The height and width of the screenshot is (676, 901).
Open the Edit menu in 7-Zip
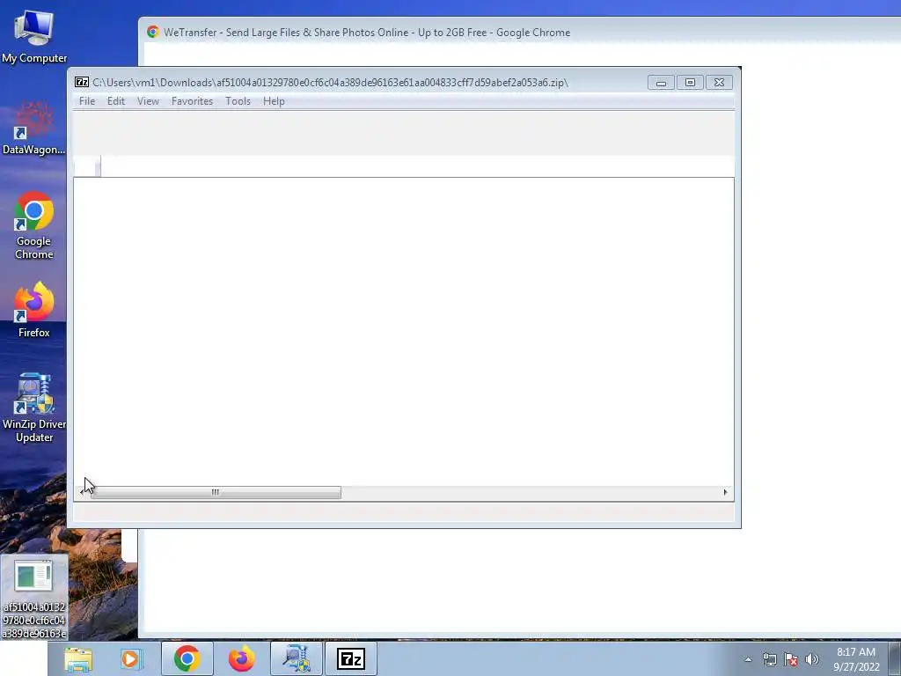116,101
